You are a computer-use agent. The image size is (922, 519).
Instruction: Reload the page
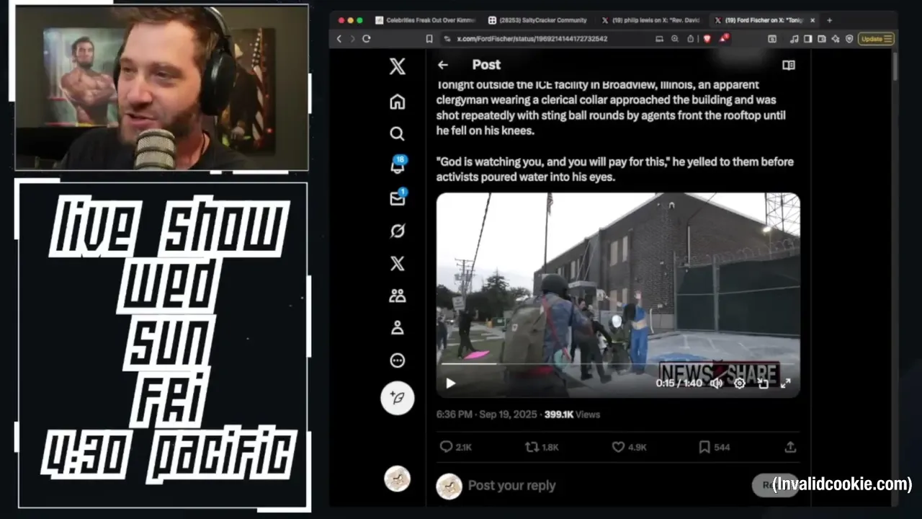(x=367, y=39)
